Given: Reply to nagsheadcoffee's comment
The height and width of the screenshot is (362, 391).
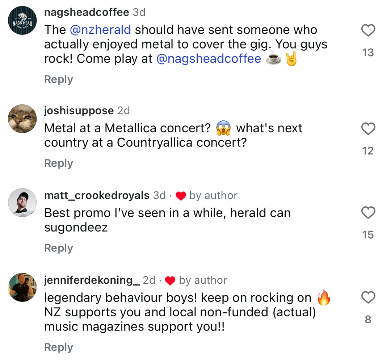Looking at the screenshot, I should point(58,79).
